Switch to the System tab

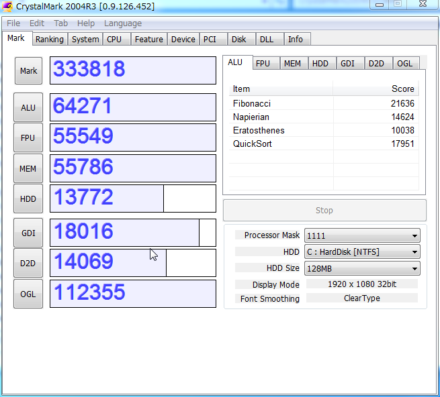85,39
